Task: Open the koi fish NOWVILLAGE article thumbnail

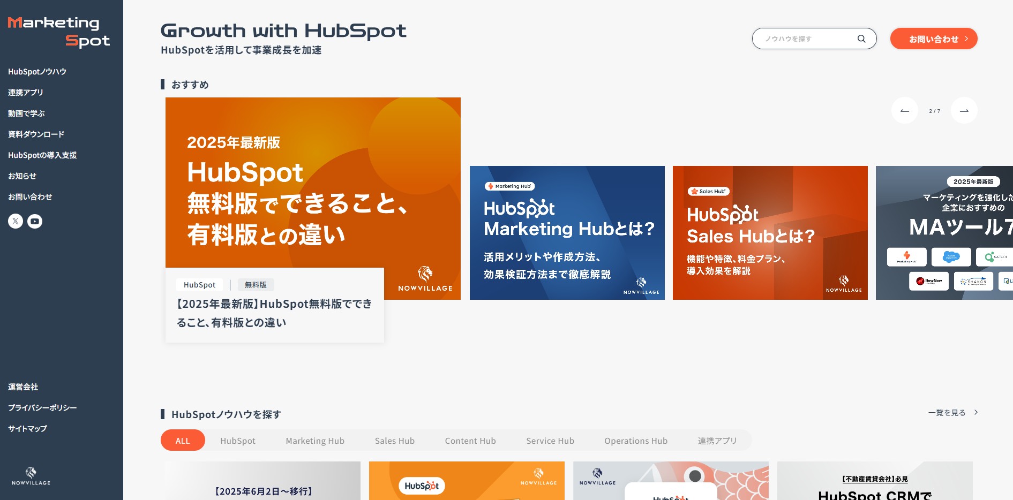Action: click(671, 481)
